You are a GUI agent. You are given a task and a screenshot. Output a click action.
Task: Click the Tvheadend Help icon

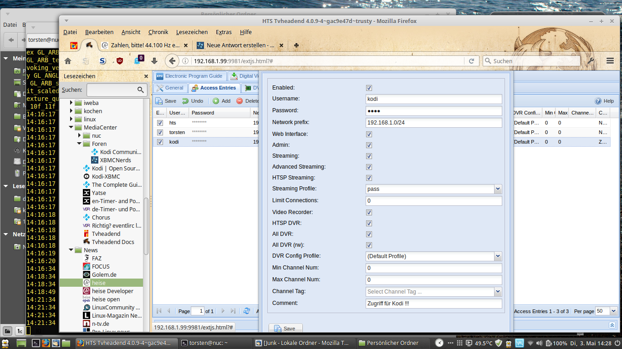(598, 101)
